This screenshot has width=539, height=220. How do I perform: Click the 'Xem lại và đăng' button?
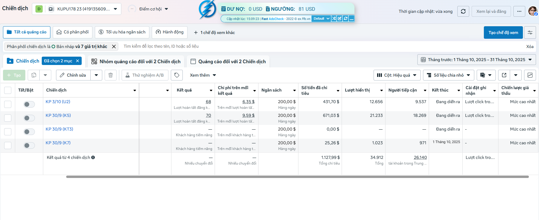491,11
